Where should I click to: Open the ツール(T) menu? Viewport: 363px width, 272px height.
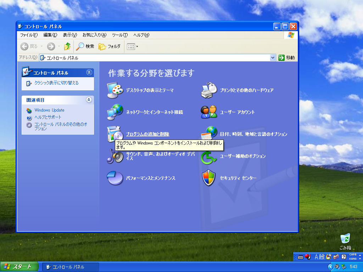pos(120,35)
